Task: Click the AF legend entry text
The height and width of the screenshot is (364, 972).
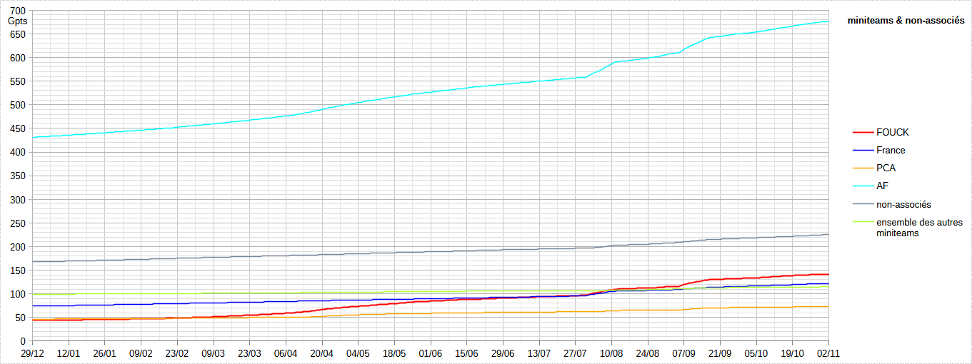Action: point(883,186)
